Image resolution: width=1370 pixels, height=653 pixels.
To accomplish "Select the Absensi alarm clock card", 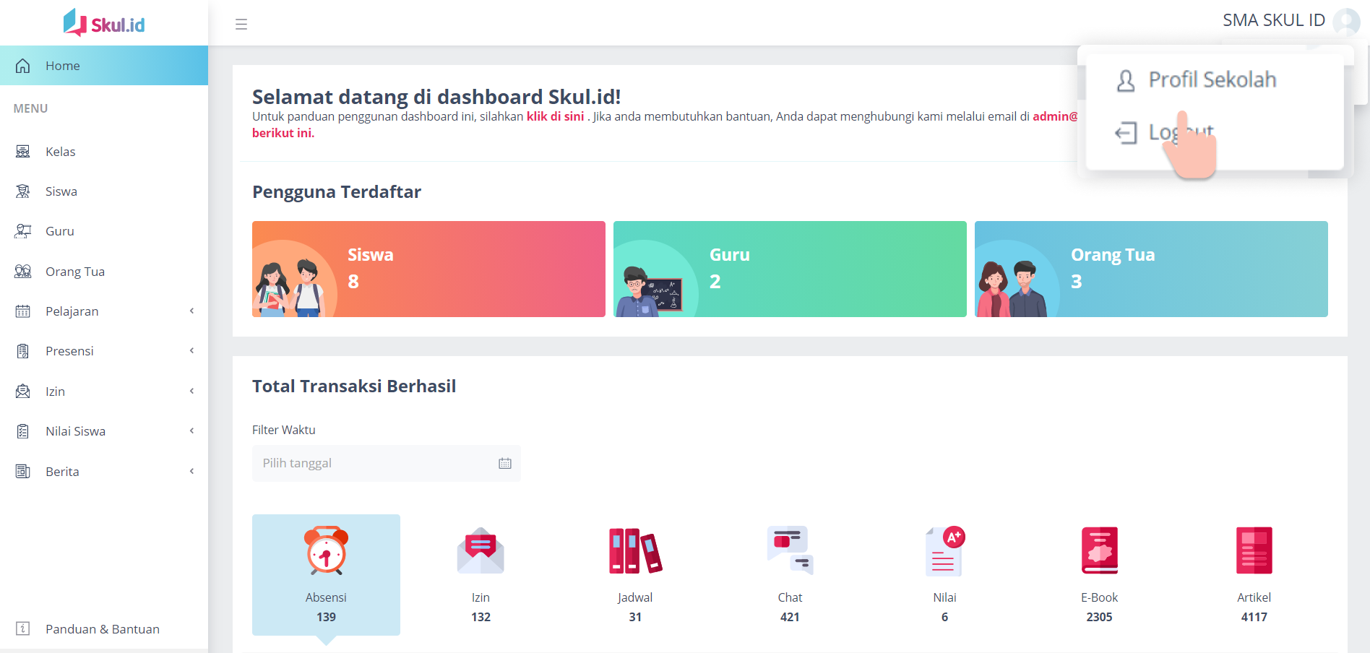I will coord(326,574).
